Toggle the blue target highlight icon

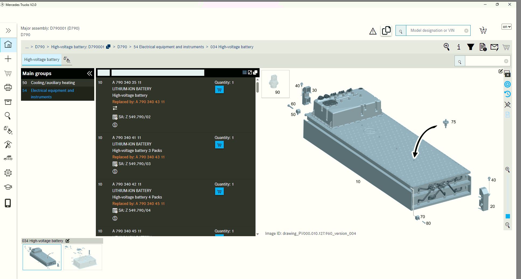(507, 85)
